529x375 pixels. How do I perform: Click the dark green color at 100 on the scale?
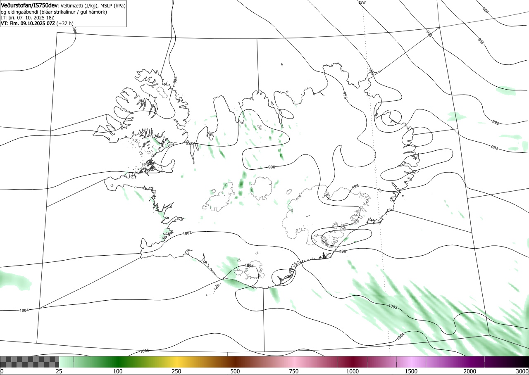[118, 362]
